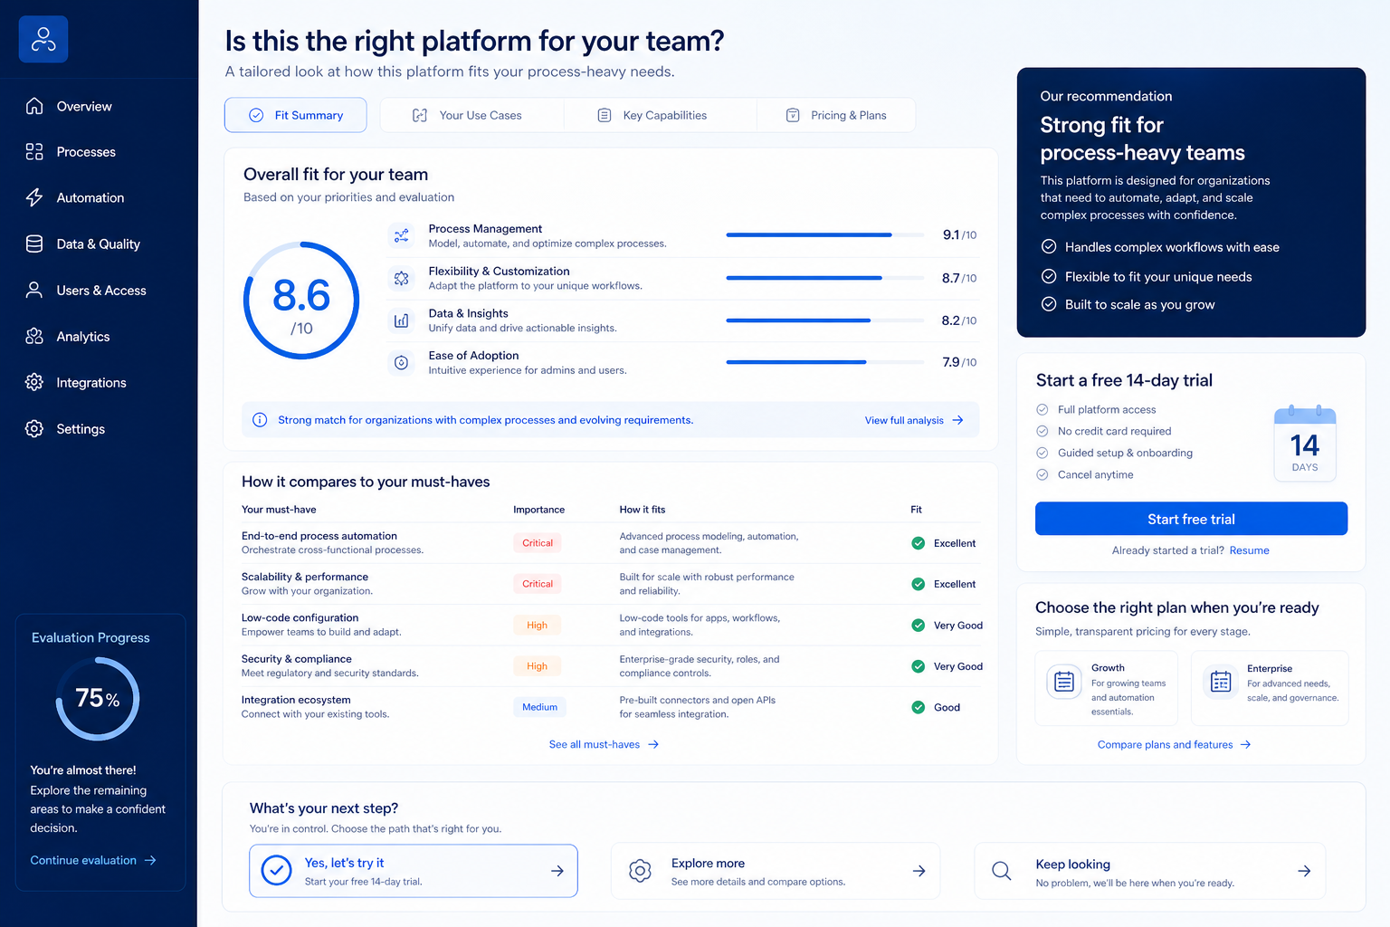Click the 8.7/10 Flexibility score value

[x=959, y=278]
